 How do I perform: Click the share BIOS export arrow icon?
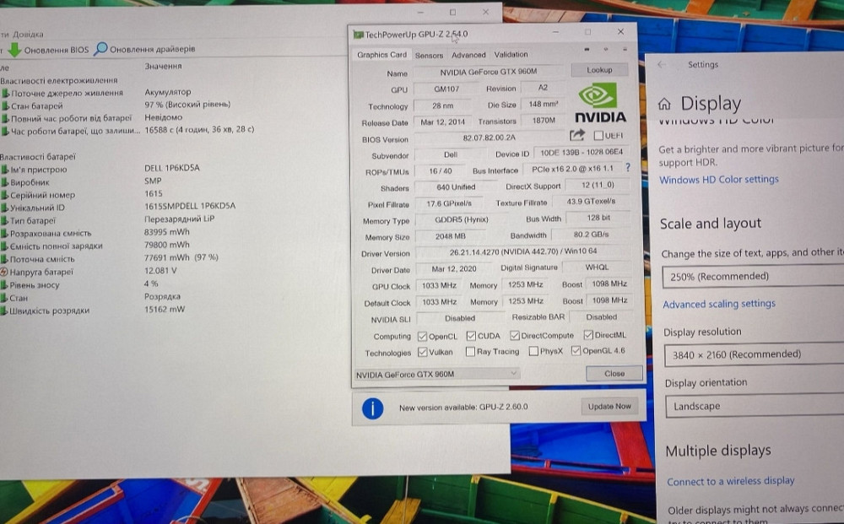coord(577,135)
